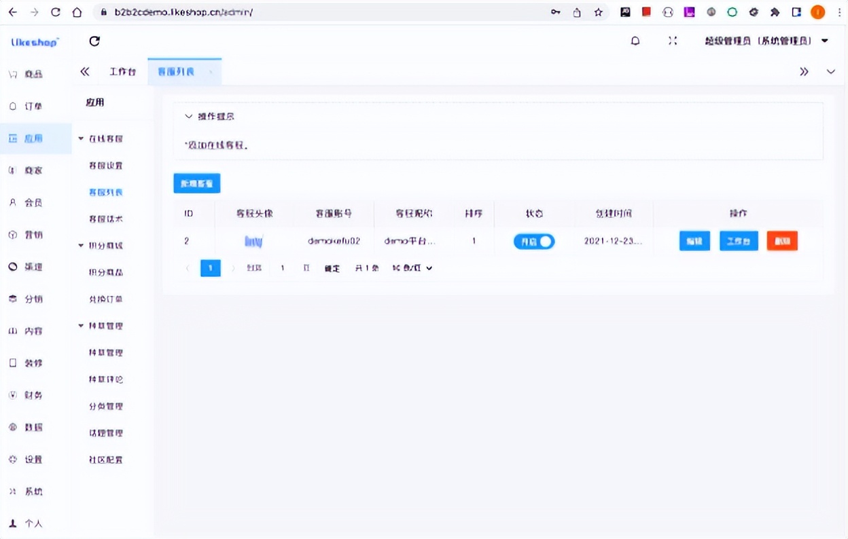Viewport: 848px width, 539px height.
Task: Click the kefu avatar thumbnail in the table
Action: click(x=253, y=241)
